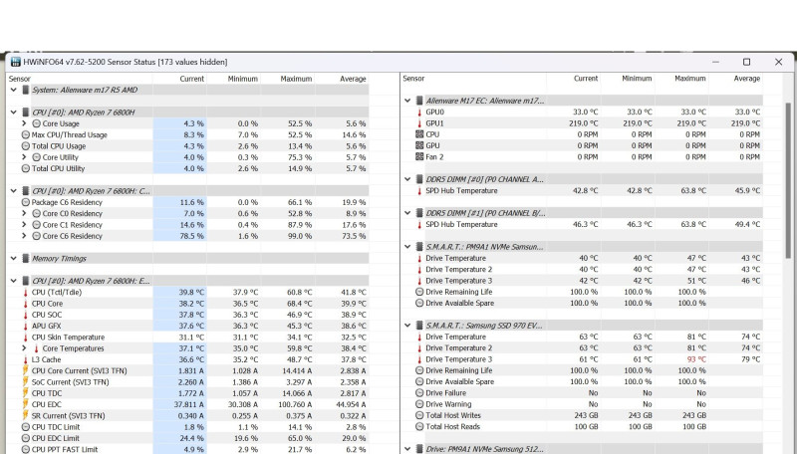
Task: Click the fan icon beside the CPU RPM row
Action: coord(419,134)
